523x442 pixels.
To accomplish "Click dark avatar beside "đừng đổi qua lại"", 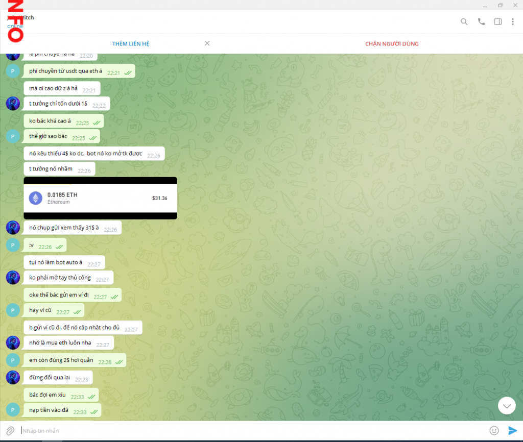I will point(13,378).
